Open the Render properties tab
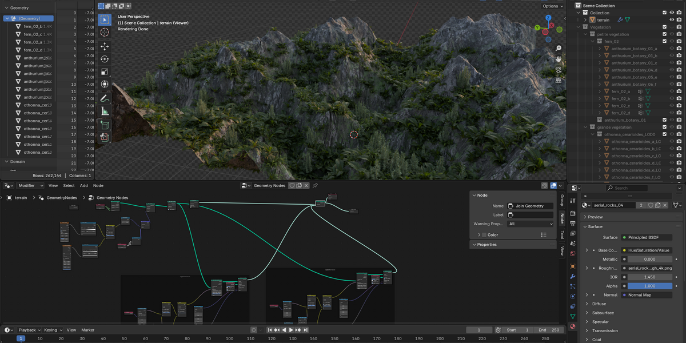Viewport: 686px width, 343px height. (572, 213)
